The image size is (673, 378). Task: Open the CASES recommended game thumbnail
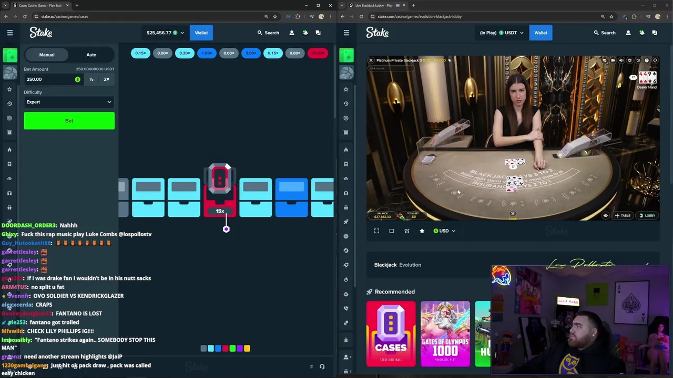[391, 333]
